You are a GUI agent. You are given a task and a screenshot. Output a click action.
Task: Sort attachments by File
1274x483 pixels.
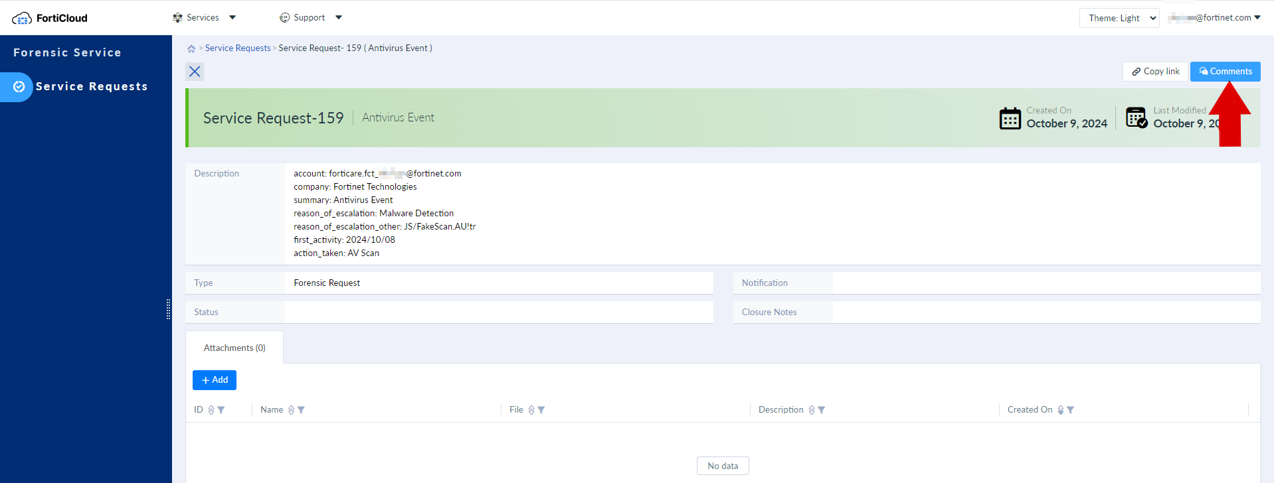click(x=531, y=410)
